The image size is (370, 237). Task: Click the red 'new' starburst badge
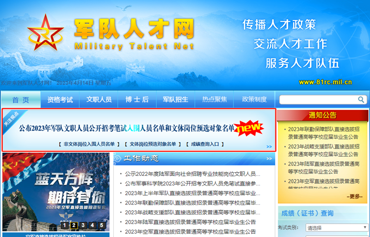click(249, 128)
